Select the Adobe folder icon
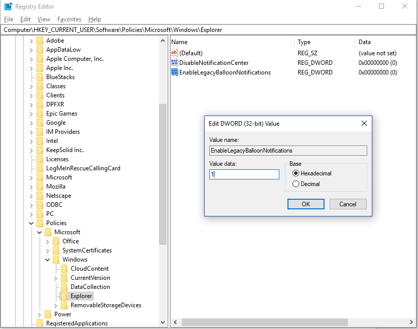The image size is (418, 329). pos(40,41)
